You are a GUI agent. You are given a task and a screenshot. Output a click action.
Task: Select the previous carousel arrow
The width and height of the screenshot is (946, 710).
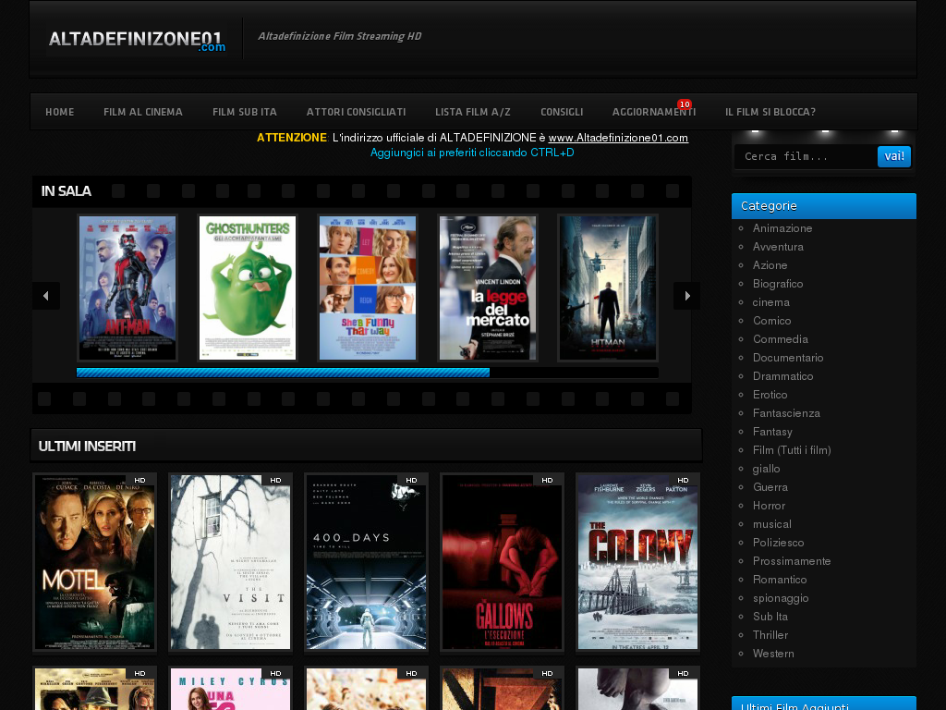point(45,295)
